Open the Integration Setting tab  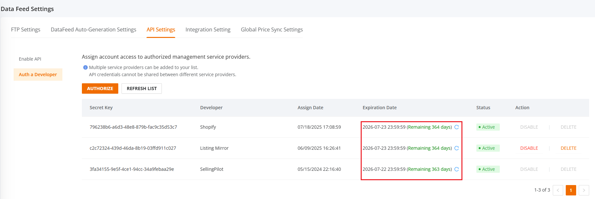[x=208, y=29]
